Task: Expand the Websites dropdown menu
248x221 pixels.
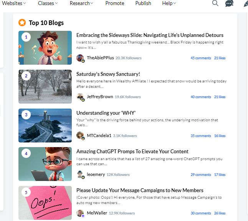Action: click(14, 3)
